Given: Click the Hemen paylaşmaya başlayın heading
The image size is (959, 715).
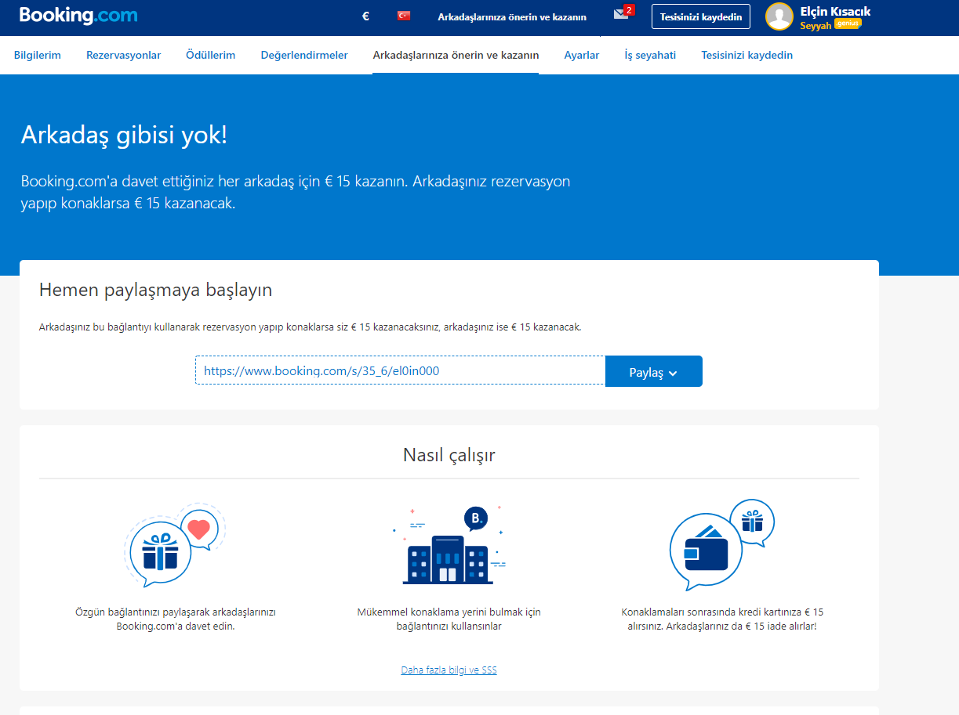Looking at the screenshot, I should tap(155, 291).
